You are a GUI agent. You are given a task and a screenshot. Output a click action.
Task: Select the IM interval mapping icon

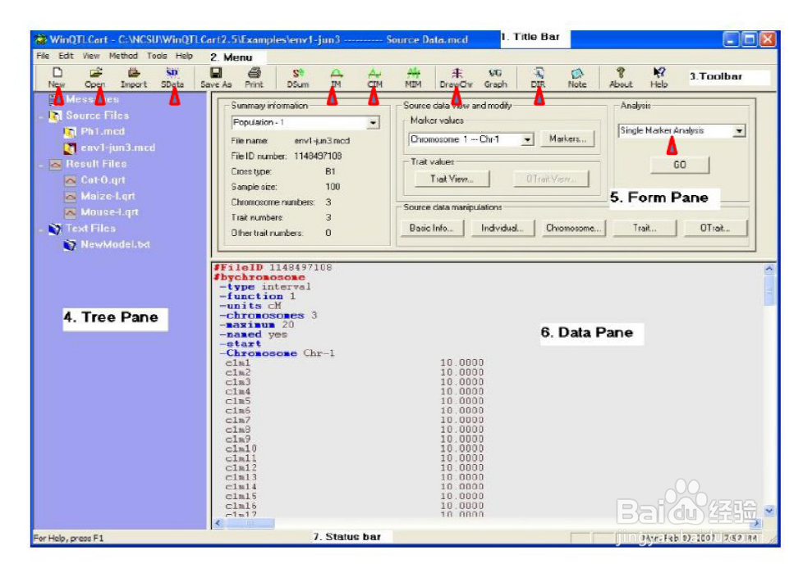(x=336, y=78)
